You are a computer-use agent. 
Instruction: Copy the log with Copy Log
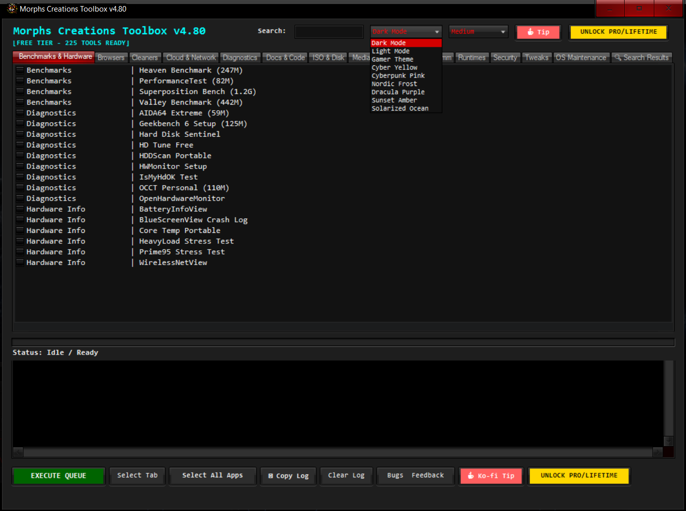(288, 476)
